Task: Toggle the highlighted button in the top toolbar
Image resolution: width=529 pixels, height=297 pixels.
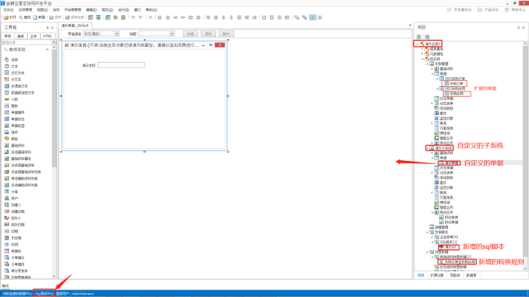Action: [x=313, y=17]
